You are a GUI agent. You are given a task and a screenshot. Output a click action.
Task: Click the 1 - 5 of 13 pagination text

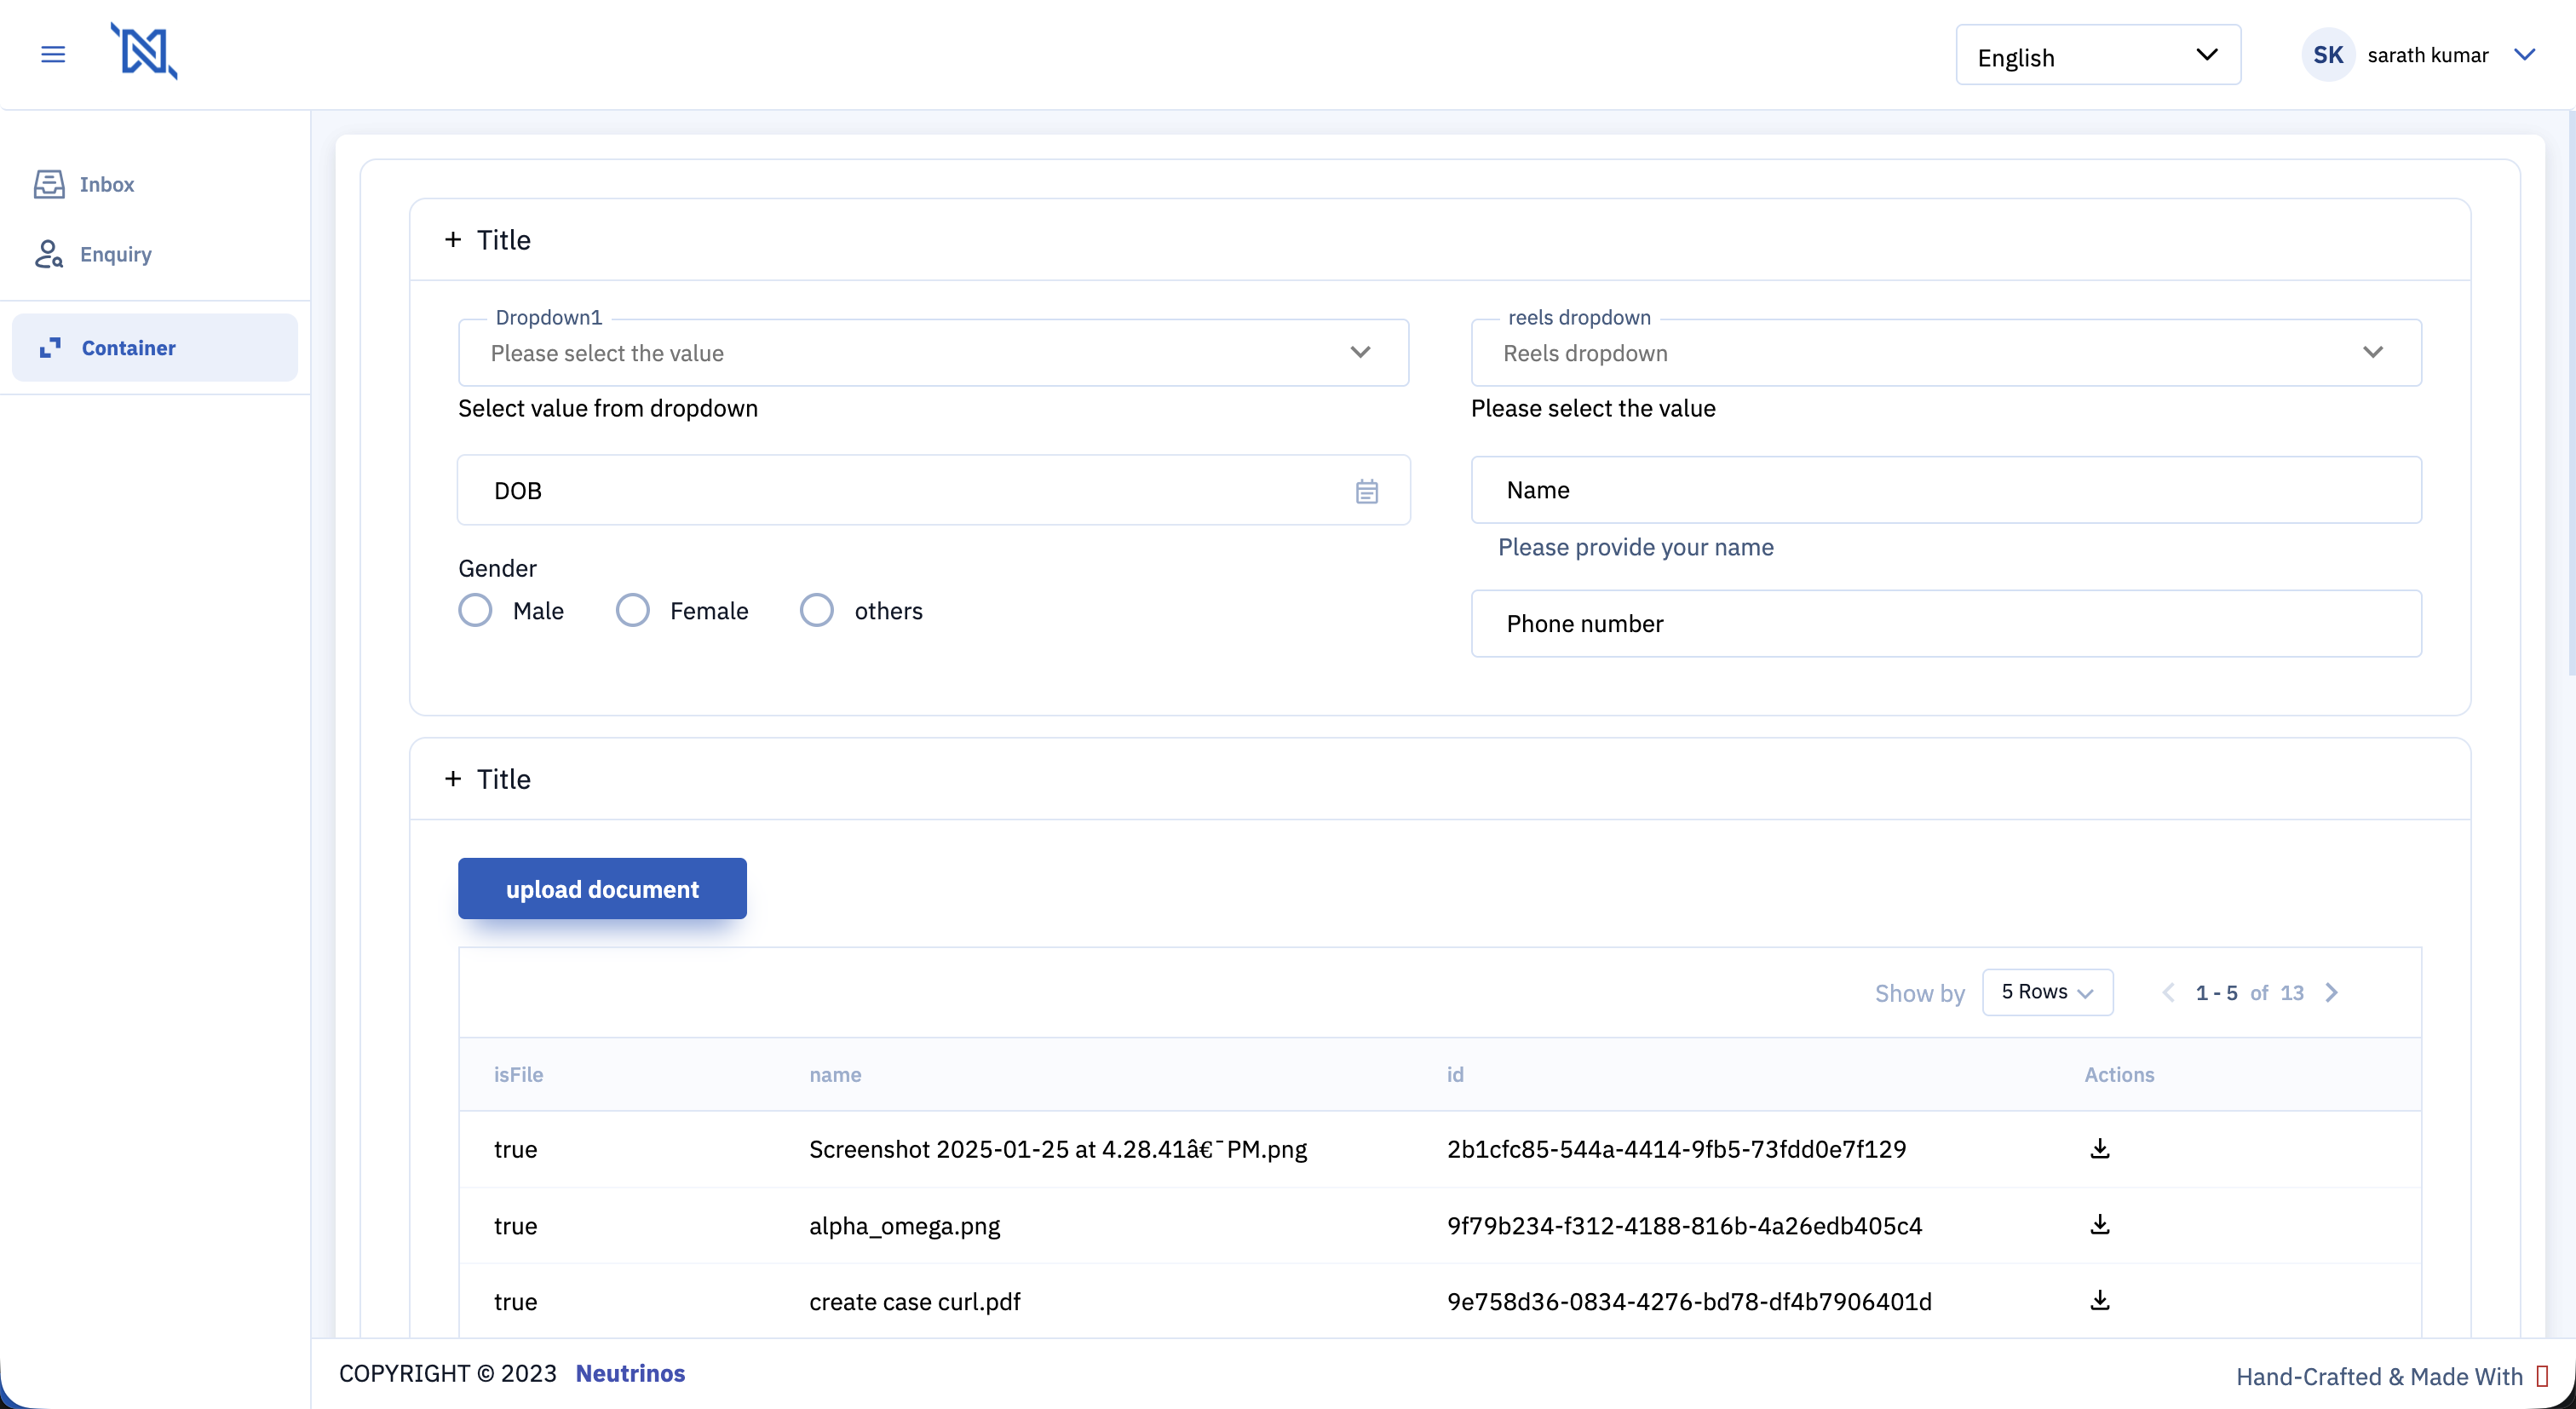pyautogui.click(x=2249, y=993)
